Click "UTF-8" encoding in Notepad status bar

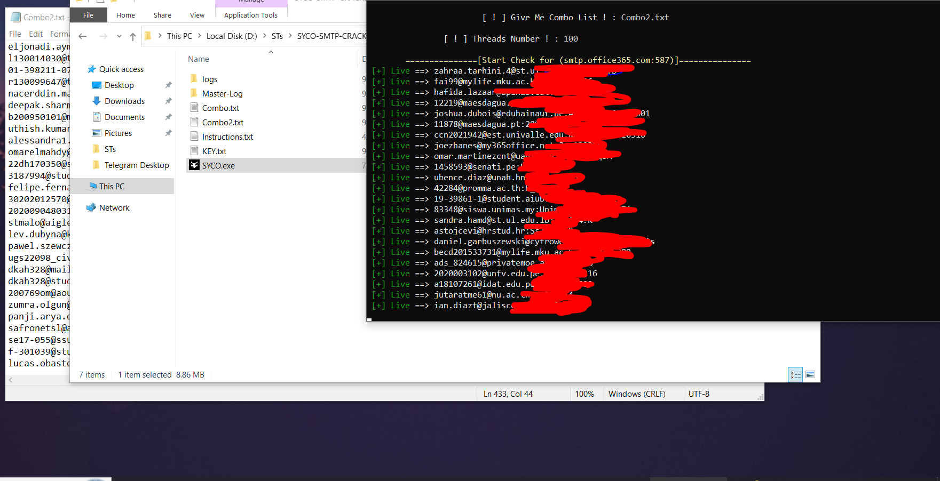coord(699,394)
